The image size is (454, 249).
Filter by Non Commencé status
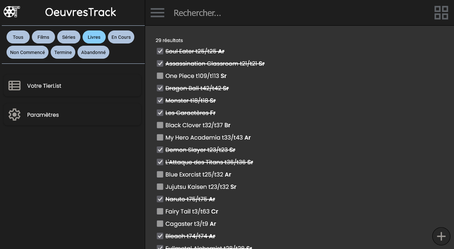[x=28, y=52]
